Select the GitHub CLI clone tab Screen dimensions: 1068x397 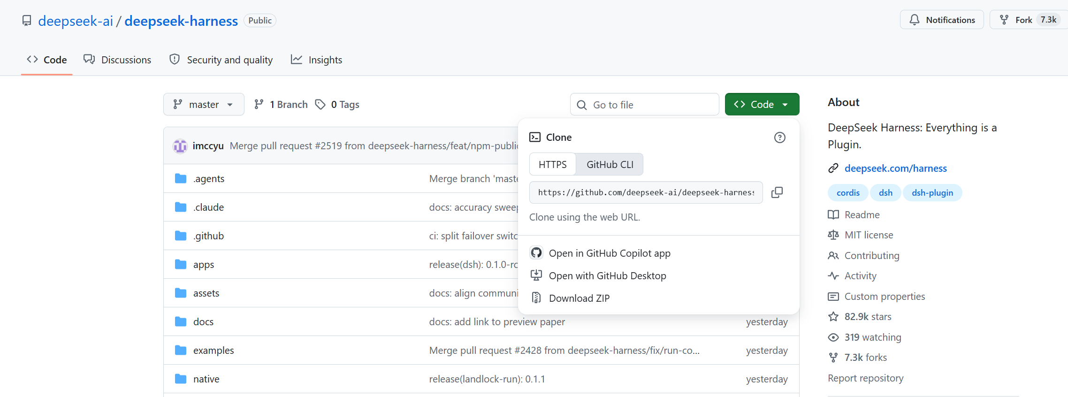(610, 164)
